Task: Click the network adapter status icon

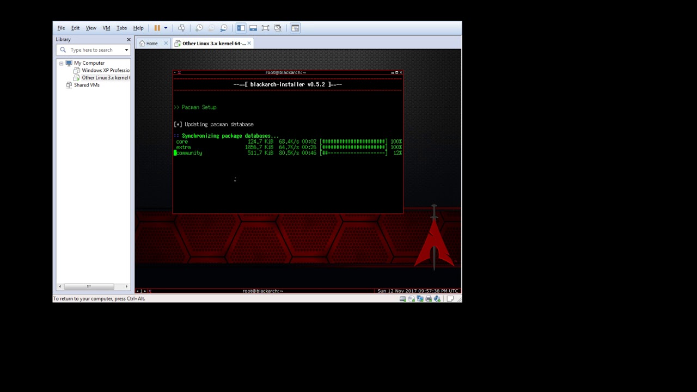Action: [x=420, y=299]
